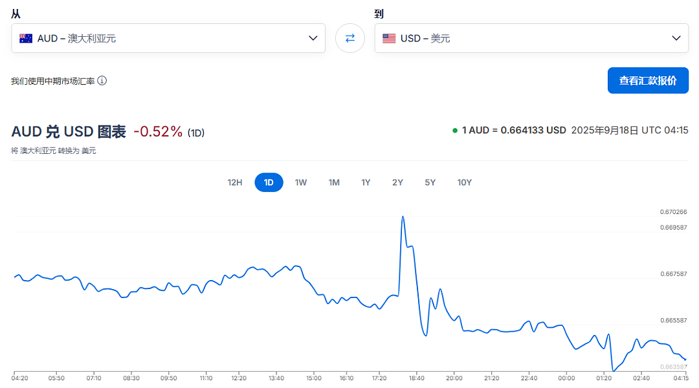Image resolution: width=699 pixels, height=388 pixels.
Task: Click the 查看汇款报价 button
Action: pos(648,81)
